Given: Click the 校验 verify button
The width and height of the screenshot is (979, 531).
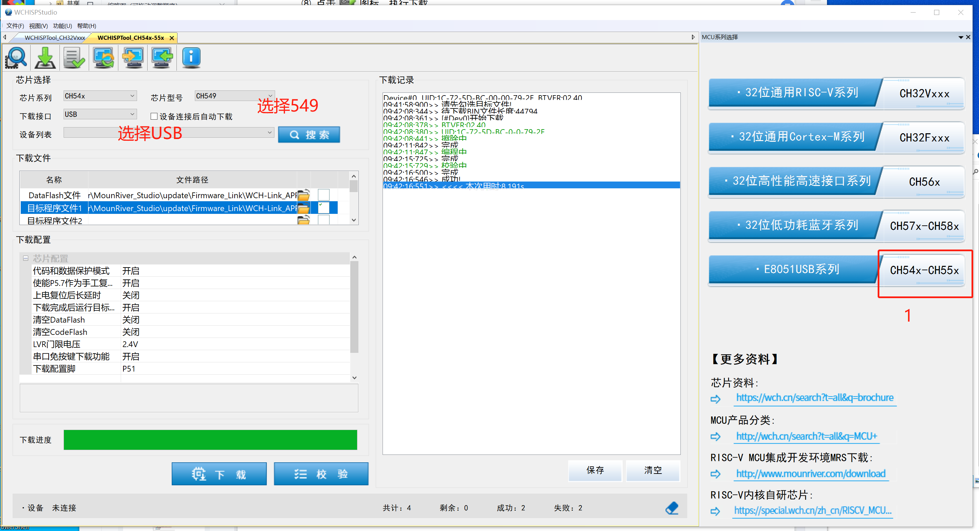Looking at the screenshot, I should [x=321, y=474].
